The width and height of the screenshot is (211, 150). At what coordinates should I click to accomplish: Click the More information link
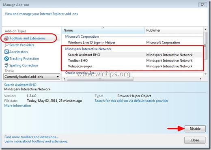coord(17,105)
